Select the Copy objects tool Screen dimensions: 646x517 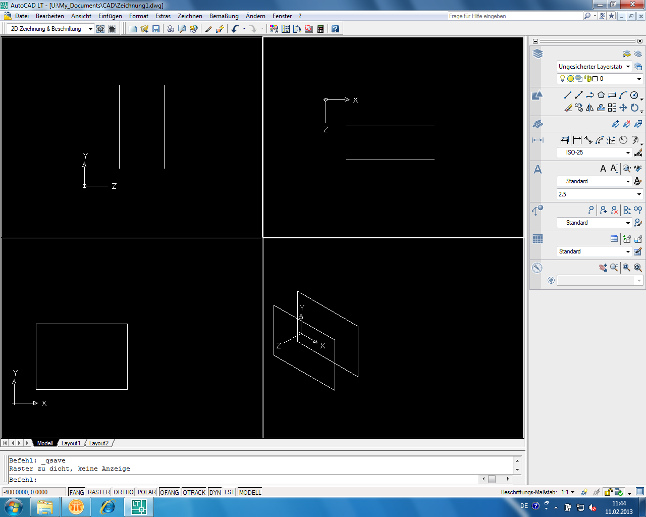[579, 108]
